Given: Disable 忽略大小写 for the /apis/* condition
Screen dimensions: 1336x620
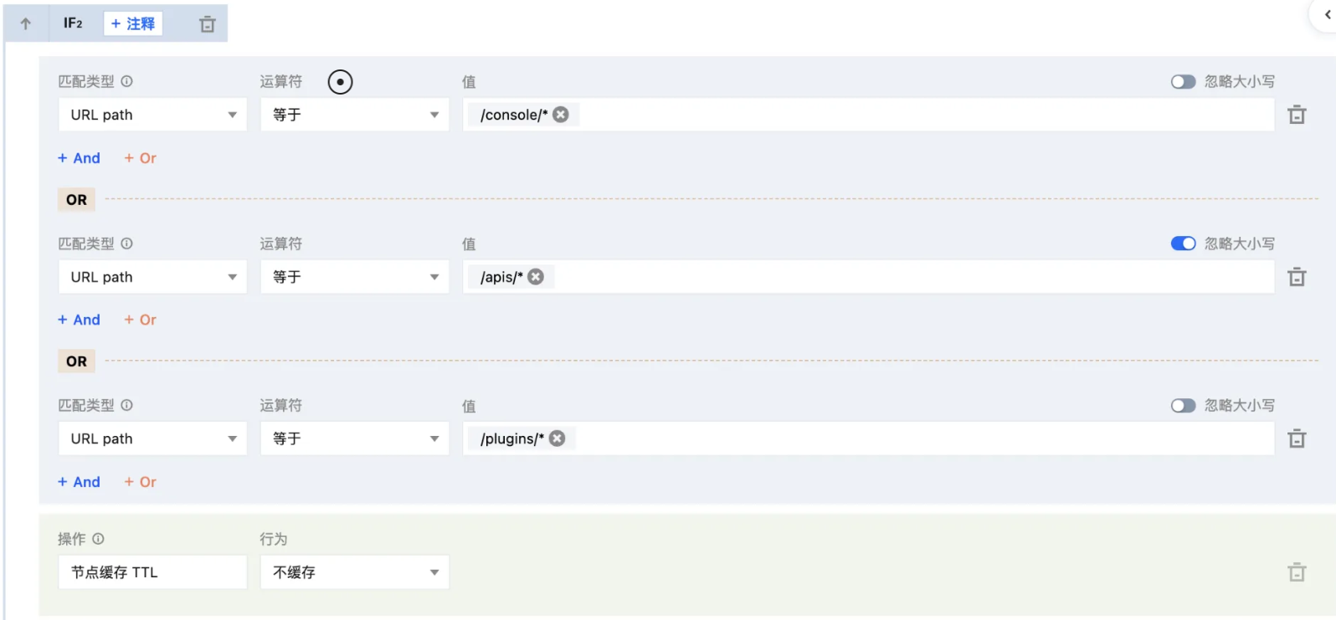Looking at the screenshot, I should [1183, 243].
